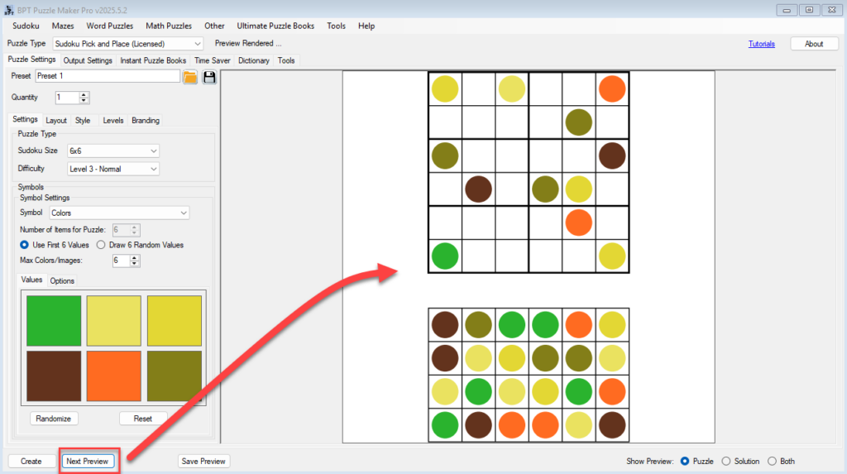847x474 pixels.
Task: Click the Sudoku puzzle grid preview
Action: click(x=529, y=172)
